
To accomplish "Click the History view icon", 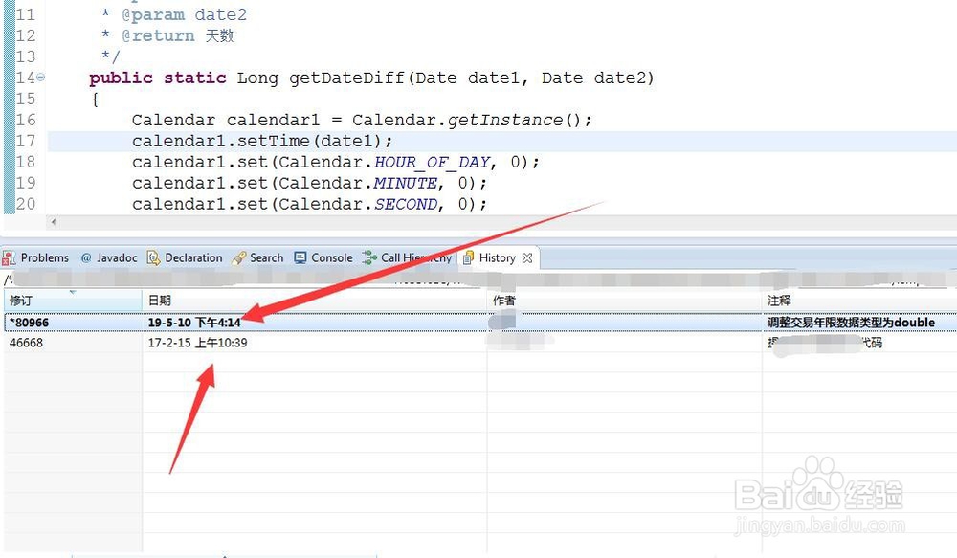I will pyautogui.click(x=468, y=258).
